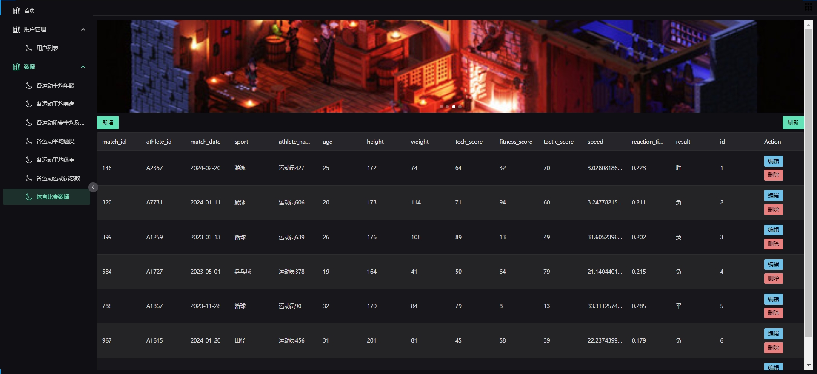
Task: Click the moon icon beside 体育比赛数据
Action: 29,197
